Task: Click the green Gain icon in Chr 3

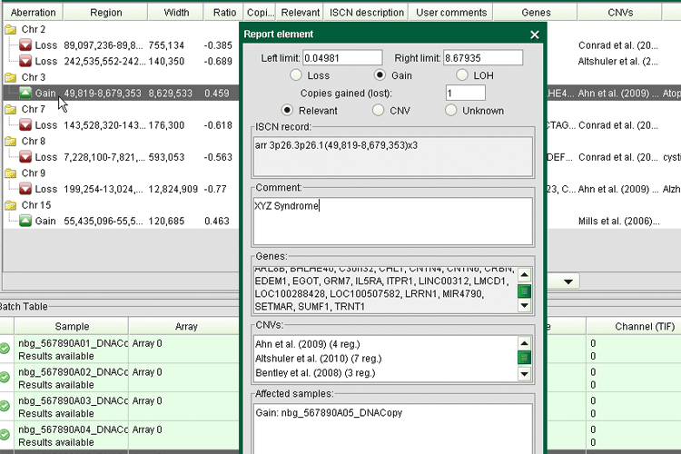Action: [x=25, y=93]
